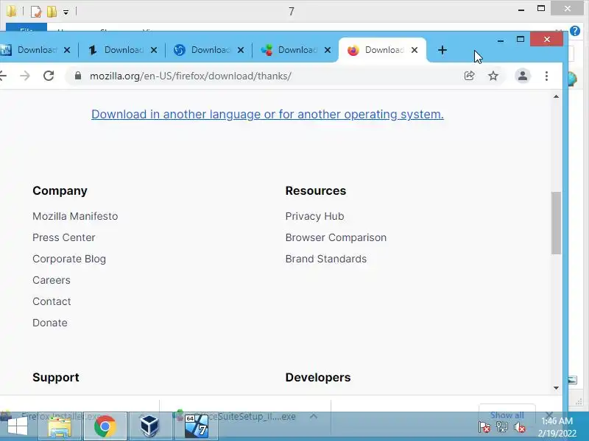Click the vertical scrollbar thumb

557,223
